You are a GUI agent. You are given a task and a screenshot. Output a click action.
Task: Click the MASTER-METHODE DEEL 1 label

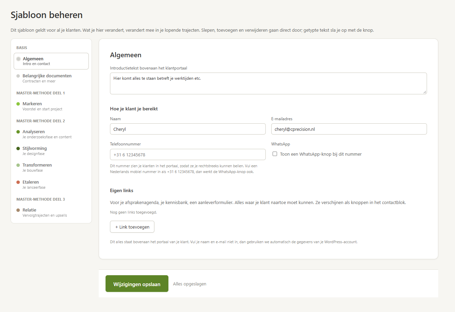41,93
